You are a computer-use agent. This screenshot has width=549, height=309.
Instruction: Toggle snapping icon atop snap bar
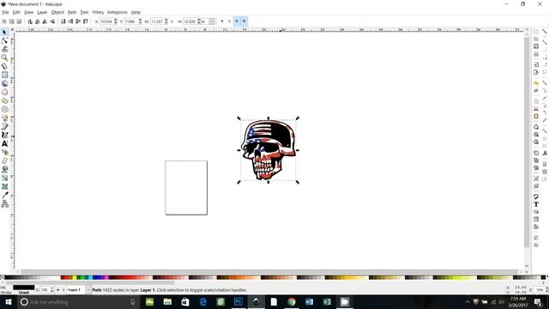545,32
